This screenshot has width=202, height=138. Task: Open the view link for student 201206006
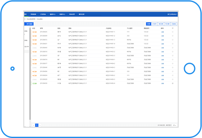[x=163, y=72]
